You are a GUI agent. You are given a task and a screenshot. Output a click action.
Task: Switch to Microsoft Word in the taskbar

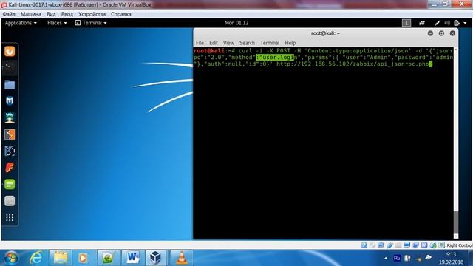tap(133, 258)
